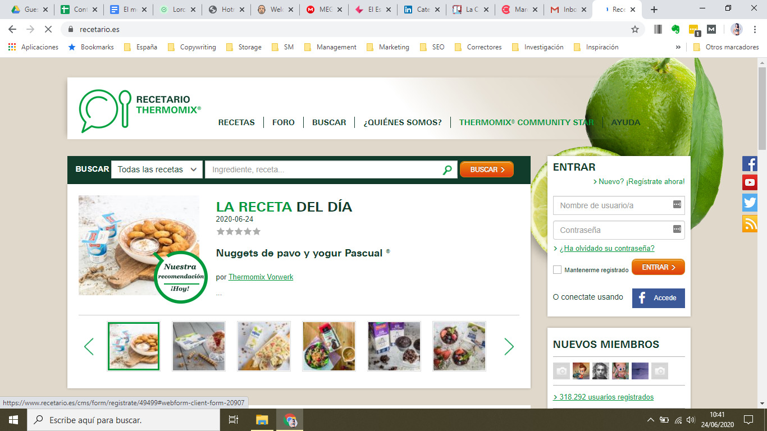Open the Facebook page via sidebar icon
Viewport: 767px width, 431px height.
pyautogui.click(x=750, y=164)
